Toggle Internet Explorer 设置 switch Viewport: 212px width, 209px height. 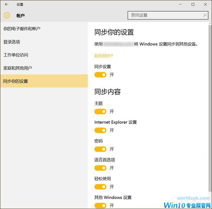coord(100,130)
